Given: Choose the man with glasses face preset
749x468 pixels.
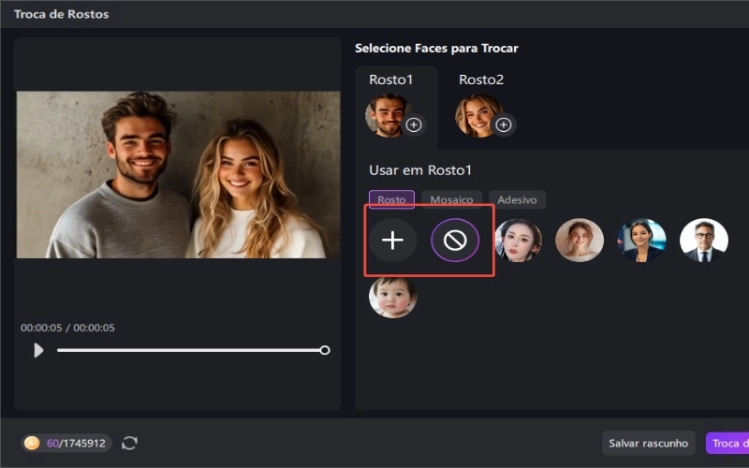Looking at the screenshot, I should coord(704,241).
